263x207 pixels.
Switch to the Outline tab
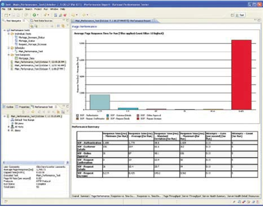click(8, 107)
